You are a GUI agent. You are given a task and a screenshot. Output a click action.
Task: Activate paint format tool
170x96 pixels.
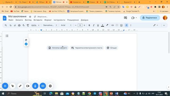[28, 25]
